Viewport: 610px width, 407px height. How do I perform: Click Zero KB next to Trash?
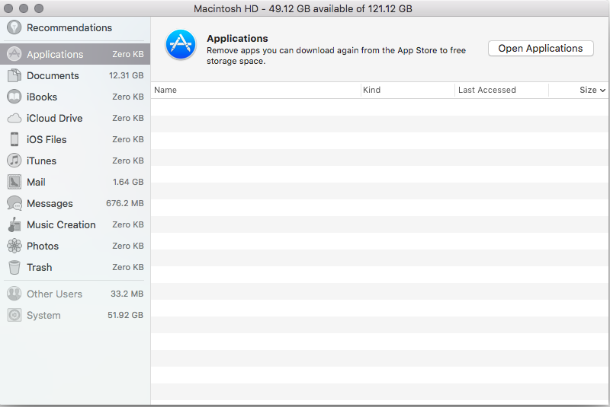click(128, 267)
